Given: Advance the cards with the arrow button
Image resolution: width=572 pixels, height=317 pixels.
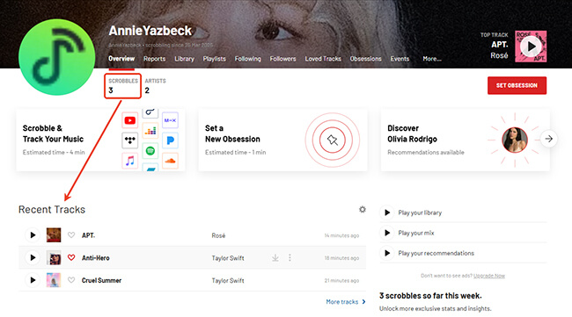Looking at the screenshot, I should coord(548,139).
